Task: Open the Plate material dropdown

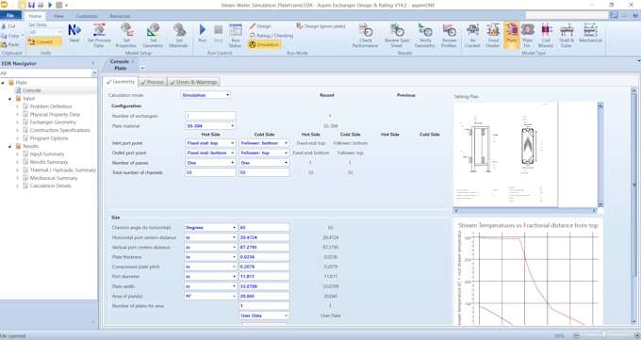Action: pyautogui.click(x=210, y=126)
